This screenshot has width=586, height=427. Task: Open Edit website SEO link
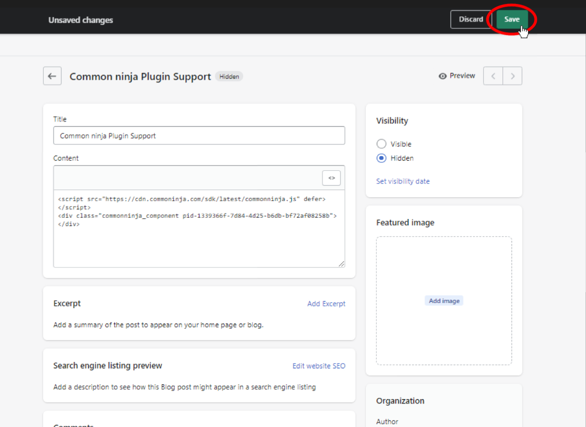coord(319,366)
